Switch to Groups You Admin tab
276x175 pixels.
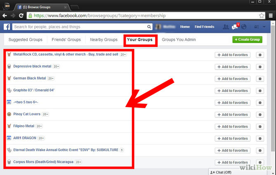coord(179,40)
